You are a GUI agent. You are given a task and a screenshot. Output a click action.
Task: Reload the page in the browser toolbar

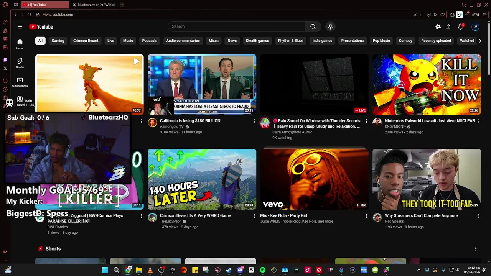point(29,15)
